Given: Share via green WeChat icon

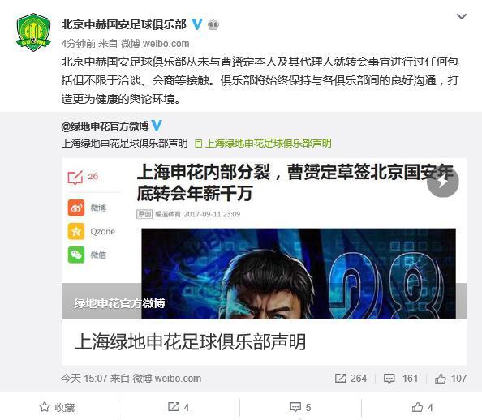Looking at the screenshot, I should 76,255.
